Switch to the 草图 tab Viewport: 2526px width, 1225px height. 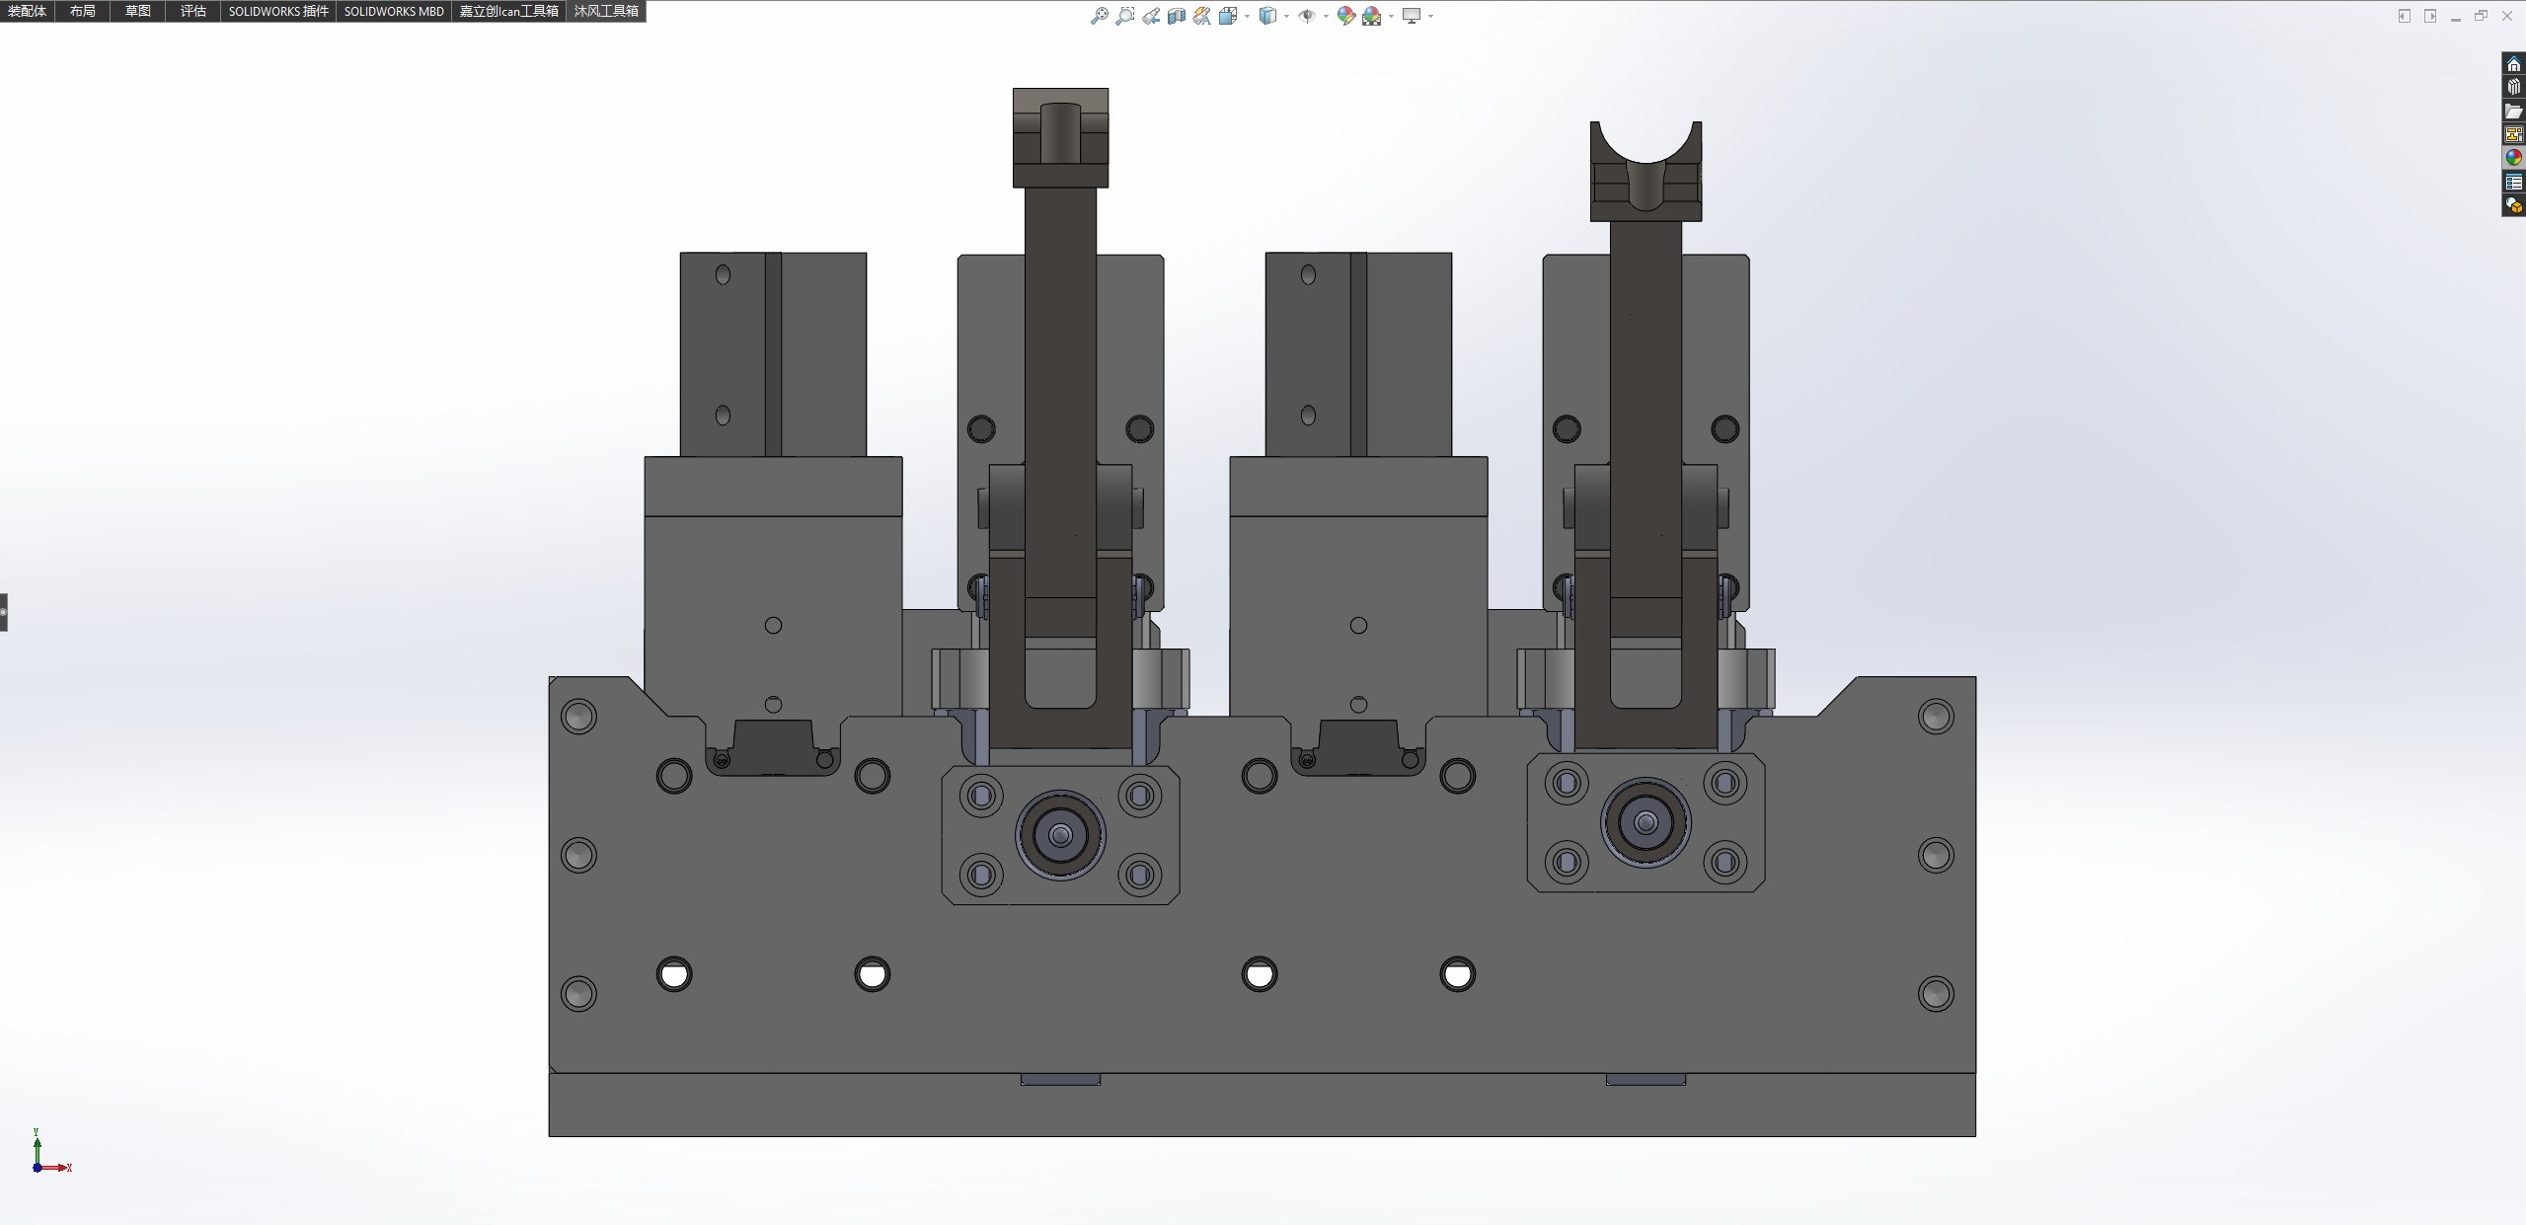pyautogui.click(x=138, y=11)
